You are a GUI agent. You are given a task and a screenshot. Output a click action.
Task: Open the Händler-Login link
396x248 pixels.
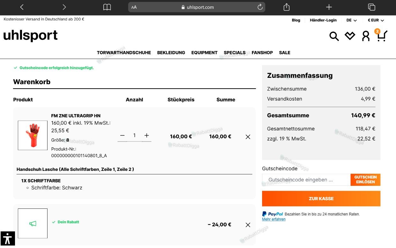coord(323,20)
